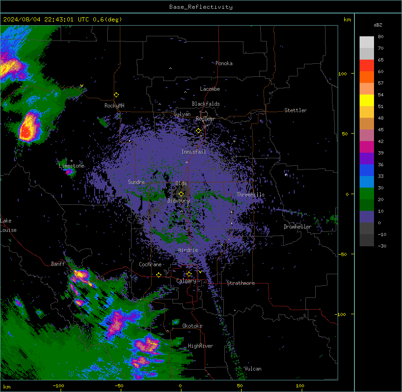Click the Sylvan label

[x=182, y=114]
